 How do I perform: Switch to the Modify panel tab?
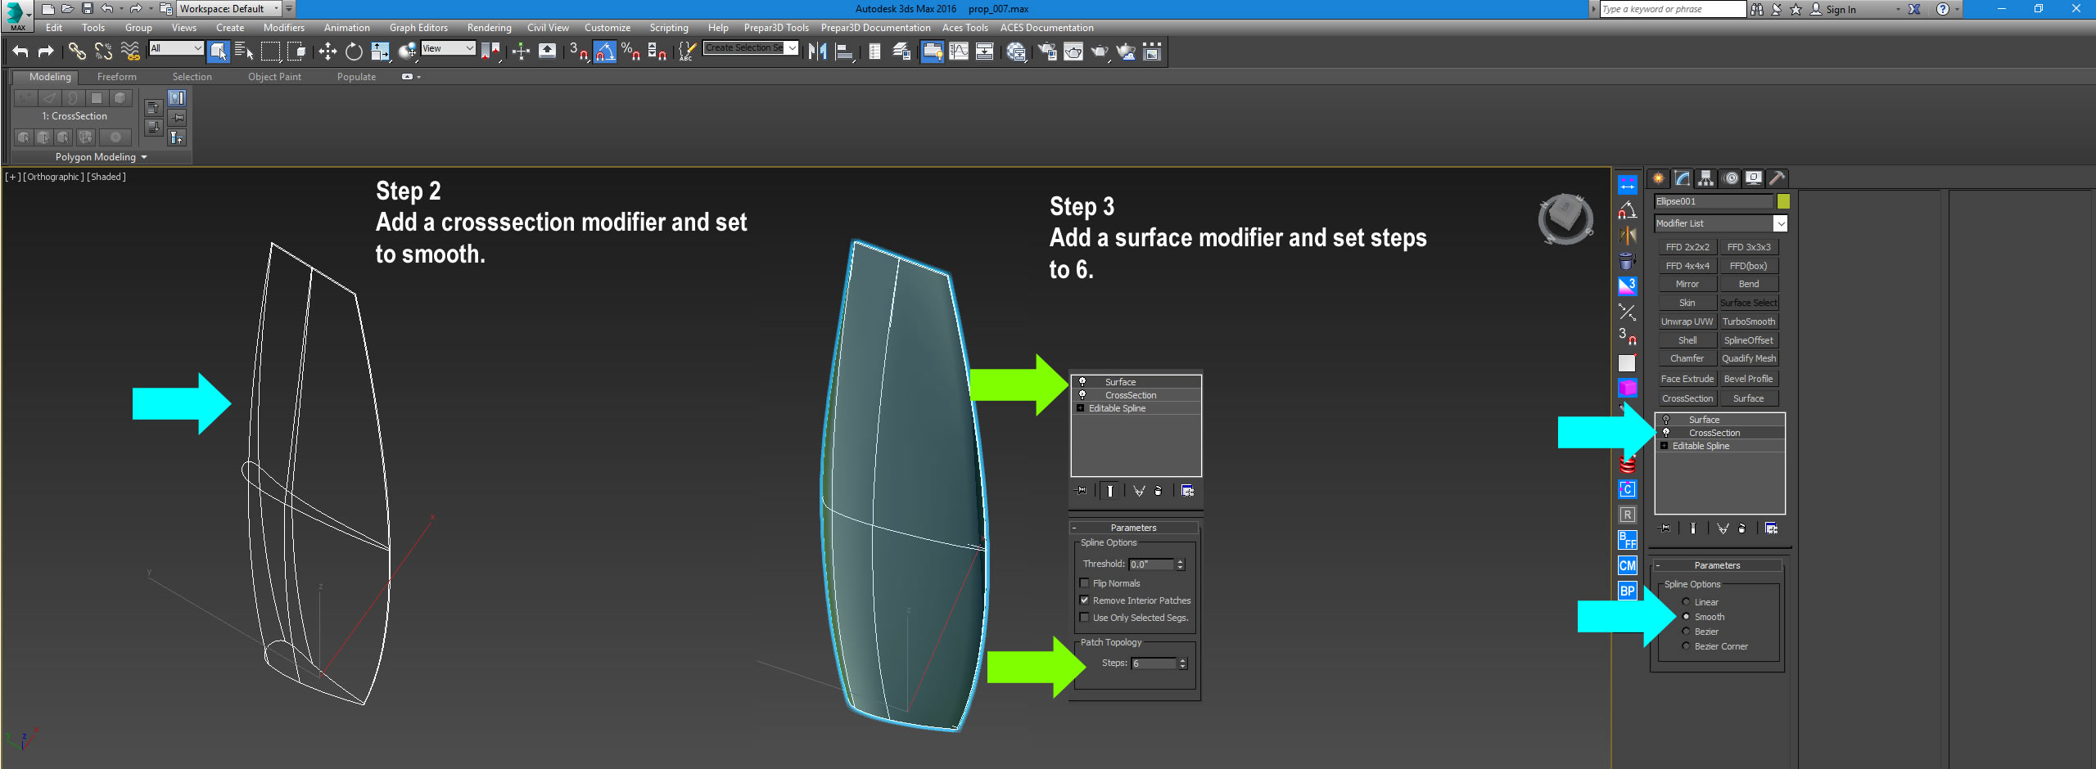click(x=1681, y=178)
